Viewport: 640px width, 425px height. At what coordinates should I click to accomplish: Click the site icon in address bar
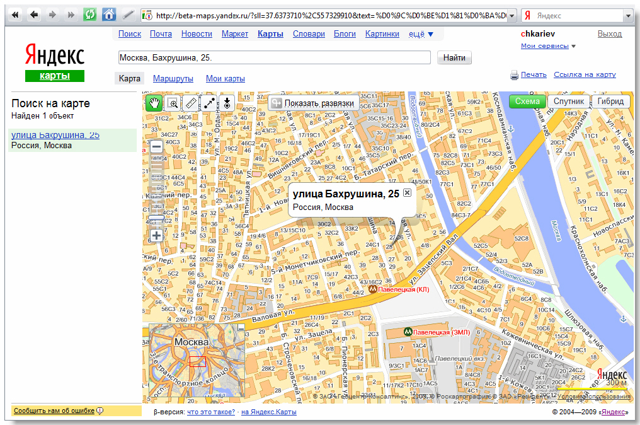click(x=147, y=16)
